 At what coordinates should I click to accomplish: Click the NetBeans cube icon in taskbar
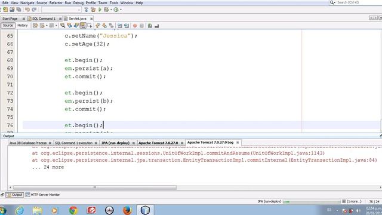point(145,210)
